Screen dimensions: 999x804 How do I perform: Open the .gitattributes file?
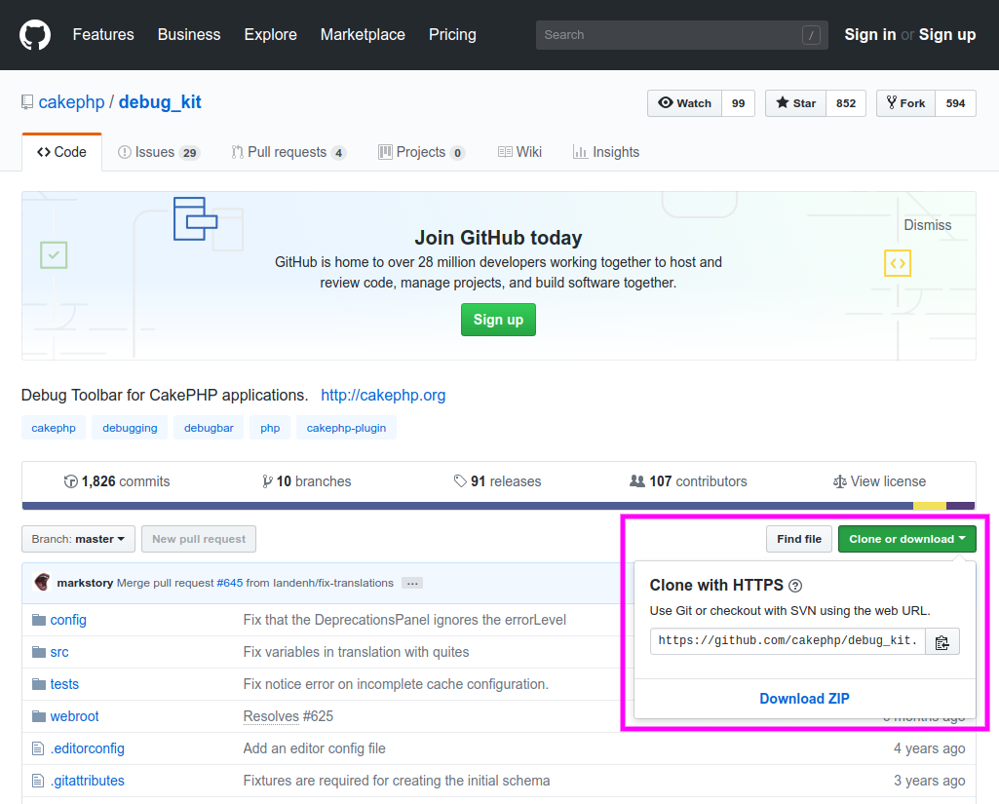click(88, 781)
